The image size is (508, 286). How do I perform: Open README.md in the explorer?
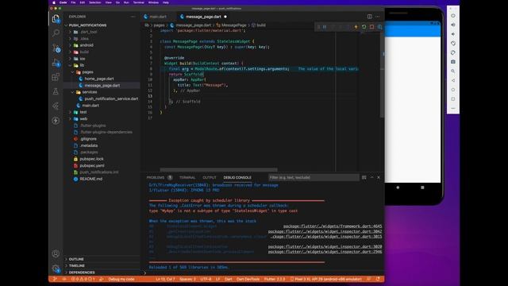pos(91,179)
